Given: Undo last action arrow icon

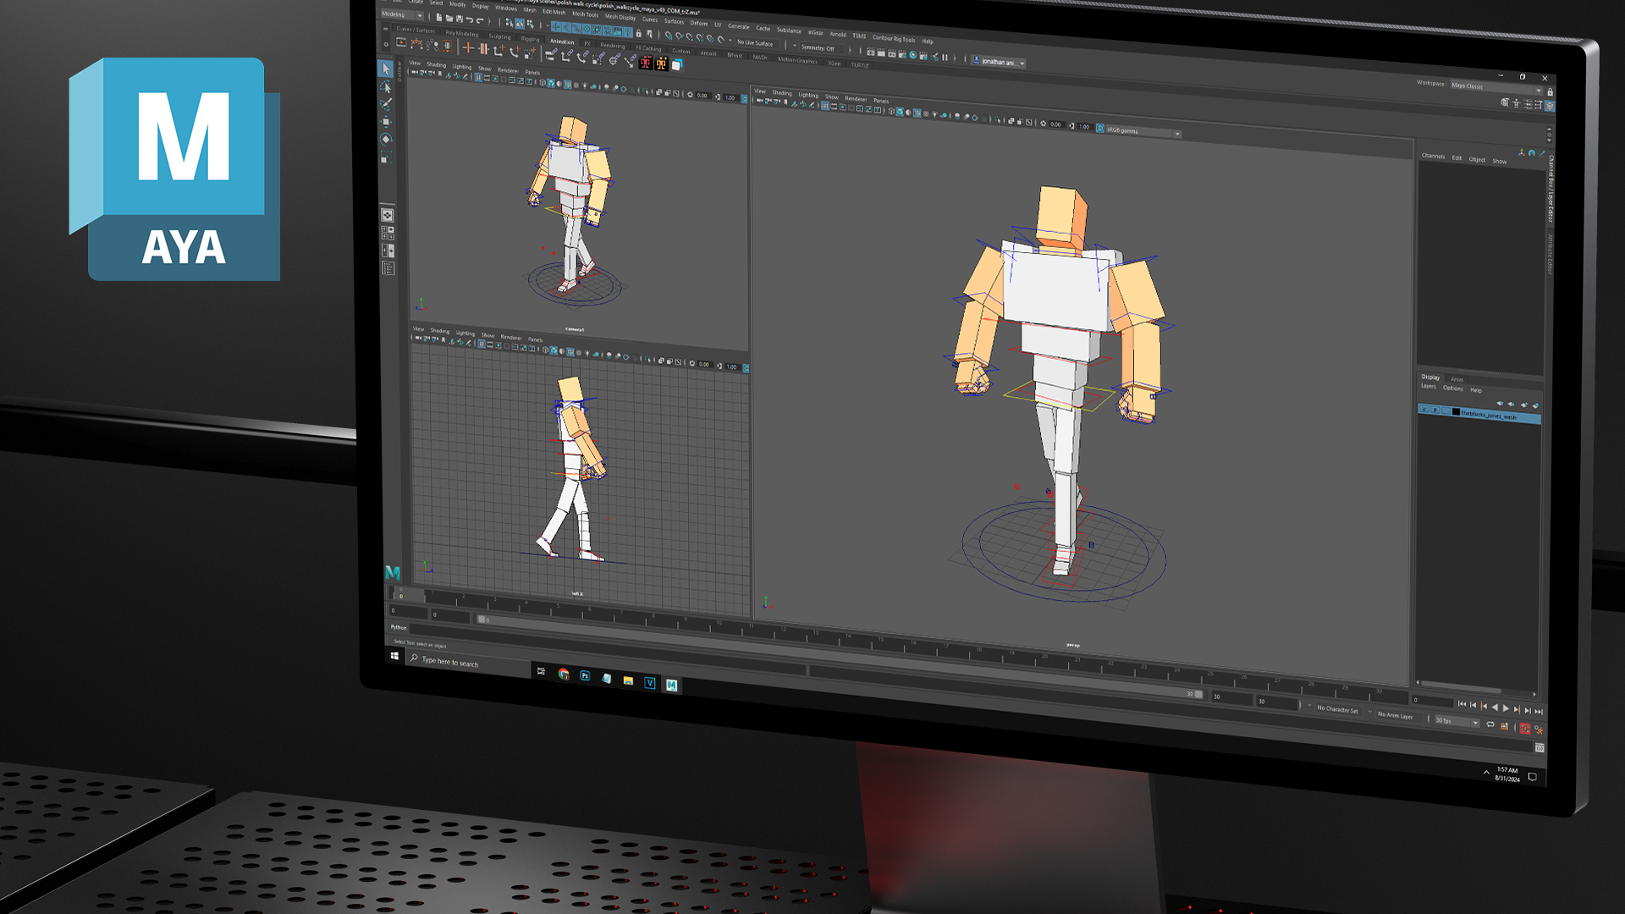Looking at the screenshot, I should 470,19.
